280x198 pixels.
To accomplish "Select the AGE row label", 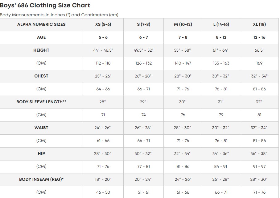I will coord(41,37).
